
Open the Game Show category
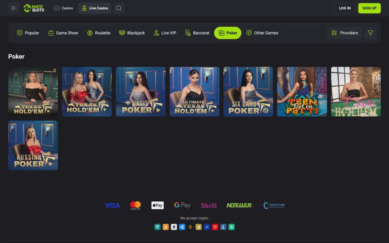(x=63, y=33)
